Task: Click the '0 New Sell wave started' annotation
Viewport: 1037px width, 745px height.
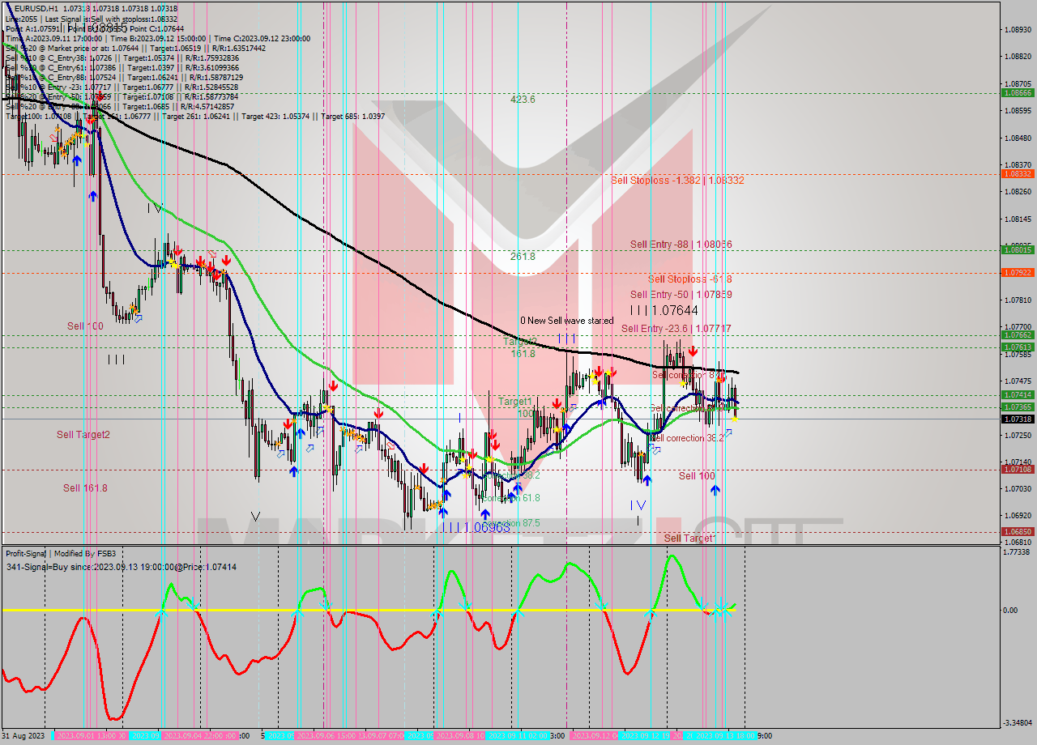Action: tap(566, 321)
